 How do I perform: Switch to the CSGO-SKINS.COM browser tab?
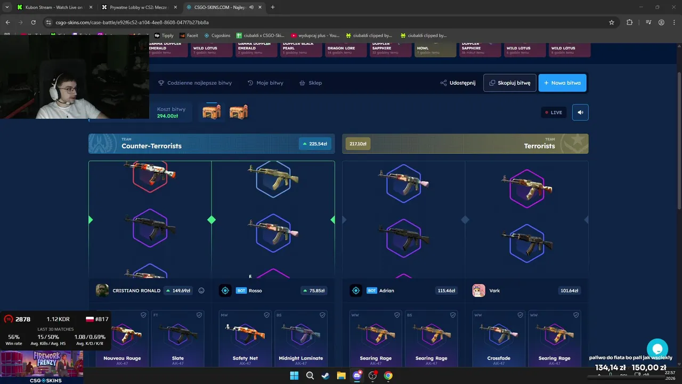[224, 7]
